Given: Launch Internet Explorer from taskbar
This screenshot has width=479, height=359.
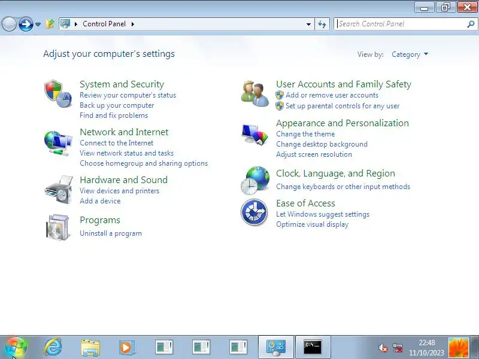Looking at the screenshot, I should (53, 347).
